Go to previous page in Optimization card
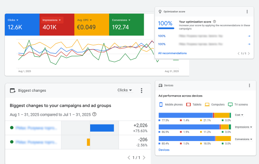This screenshot has height=164, width=259. 238,53
